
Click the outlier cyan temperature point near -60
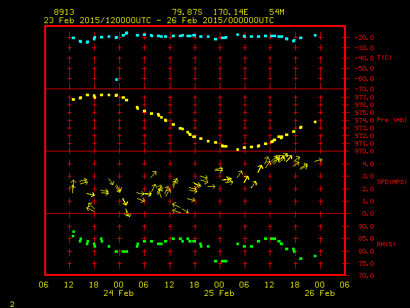click(117, 80)
